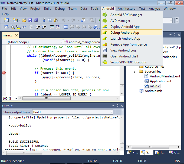
Task: Select Deploy Android App menu entry
Action: (x=132, y=26)
